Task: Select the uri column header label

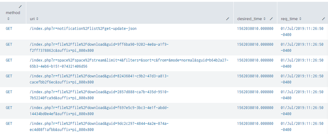Action: tap(32, 19)
